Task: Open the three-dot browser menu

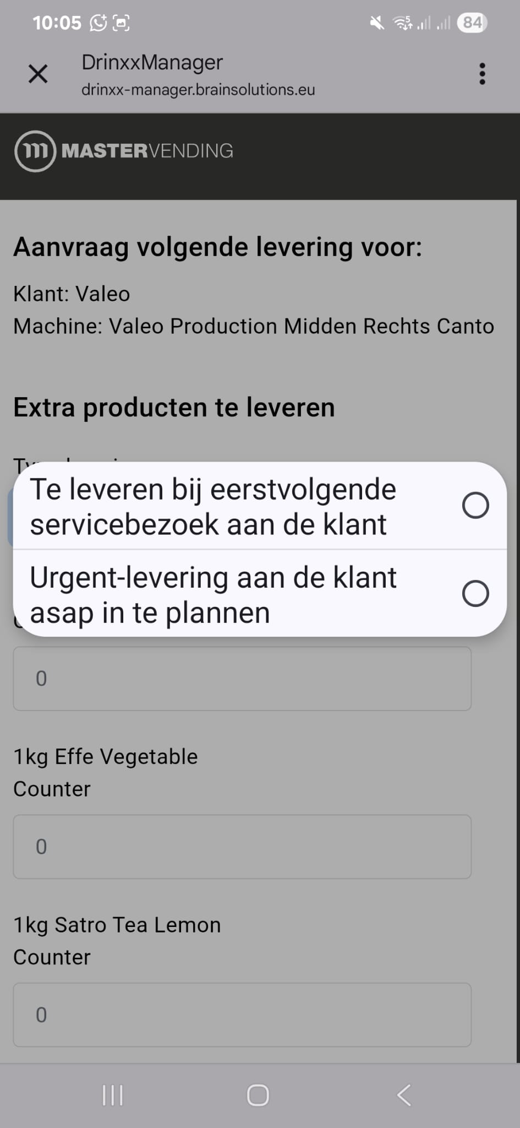Action: (482, 74)
